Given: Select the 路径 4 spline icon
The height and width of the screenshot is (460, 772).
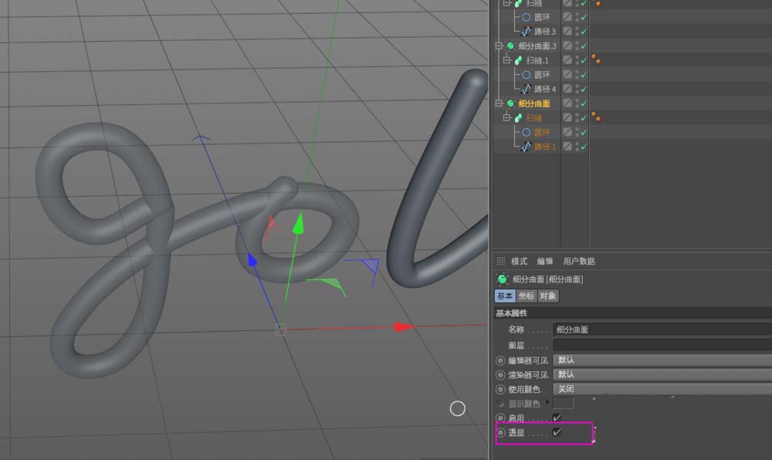Looking at the screenshot, I should [x=527, y=90].
